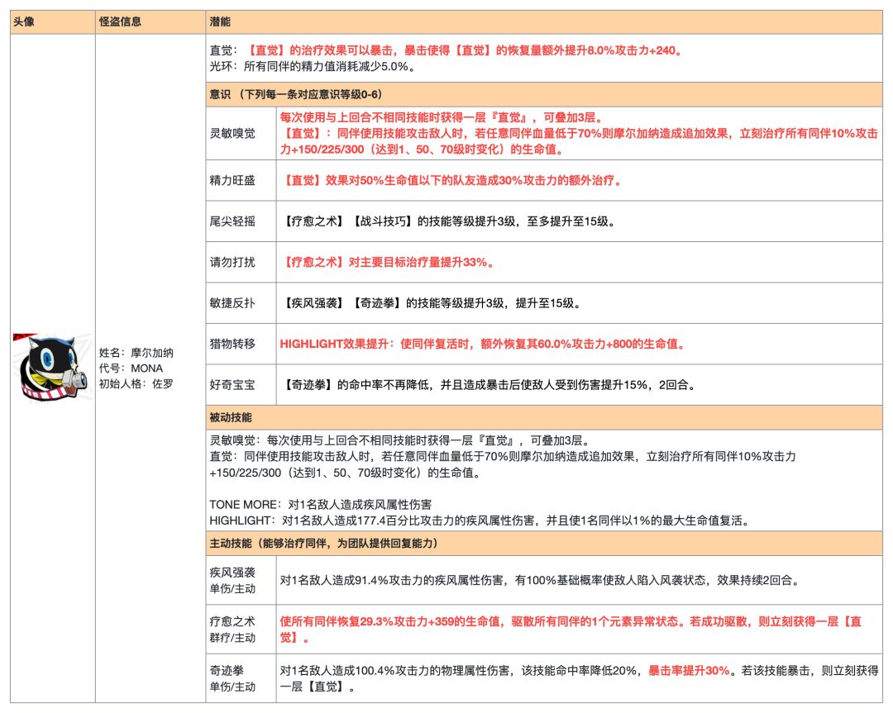This screenshot has width=893, height=713.
Task: Click the 光环 stamina reduction line
Action: tap(313, 67)
